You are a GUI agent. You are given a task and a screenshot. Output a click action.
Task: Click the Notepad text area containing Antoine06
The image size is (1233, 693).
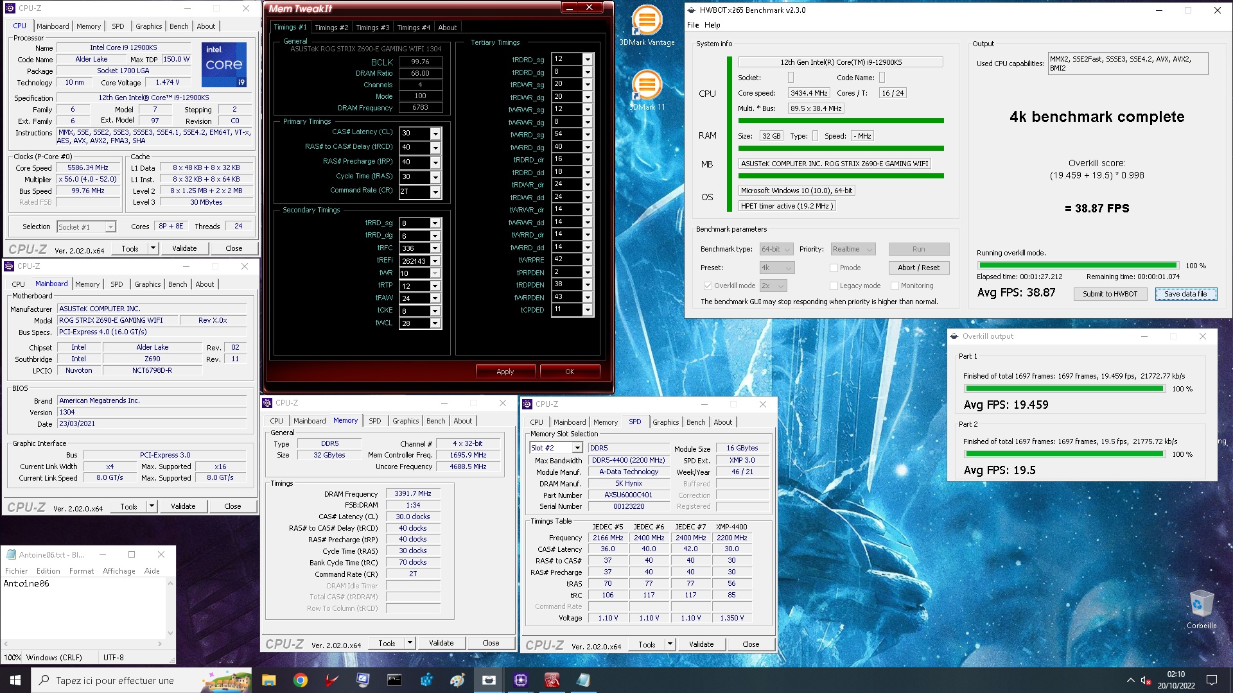pos(83,608)
